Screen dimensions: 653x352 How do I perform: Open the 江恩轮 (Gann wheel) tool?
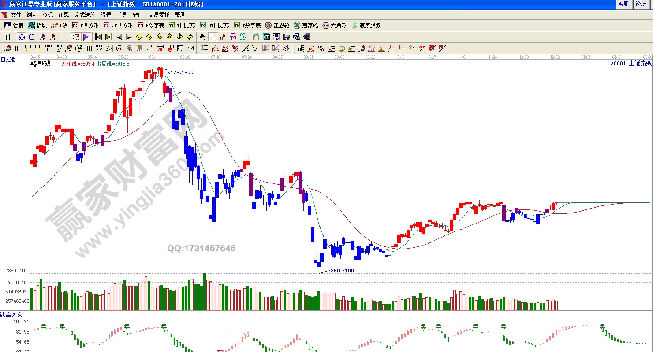277,26
